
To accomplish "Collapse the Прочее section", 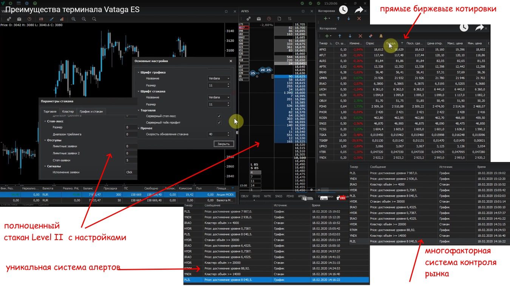I will point(139,128).
